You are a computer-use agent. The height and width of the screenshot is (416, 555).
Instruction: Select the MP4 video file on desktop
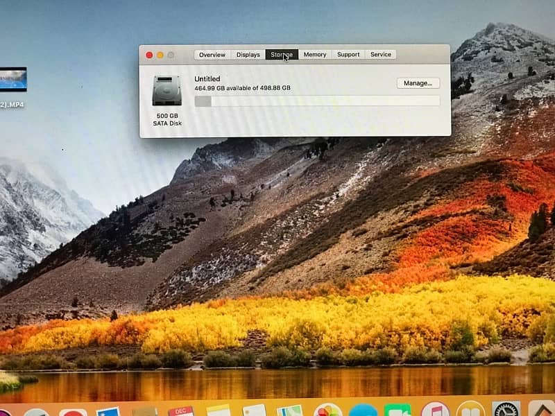coord(12,80)
